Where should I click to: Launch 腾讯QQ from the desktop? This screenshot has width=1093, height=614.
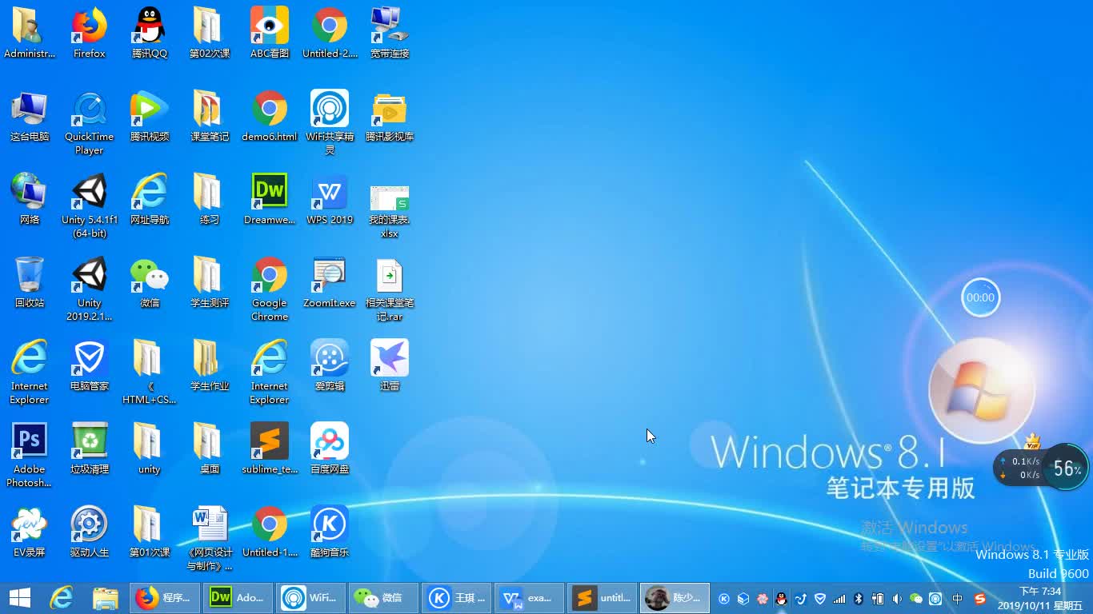pyautogui.click(x=150, y=33)
